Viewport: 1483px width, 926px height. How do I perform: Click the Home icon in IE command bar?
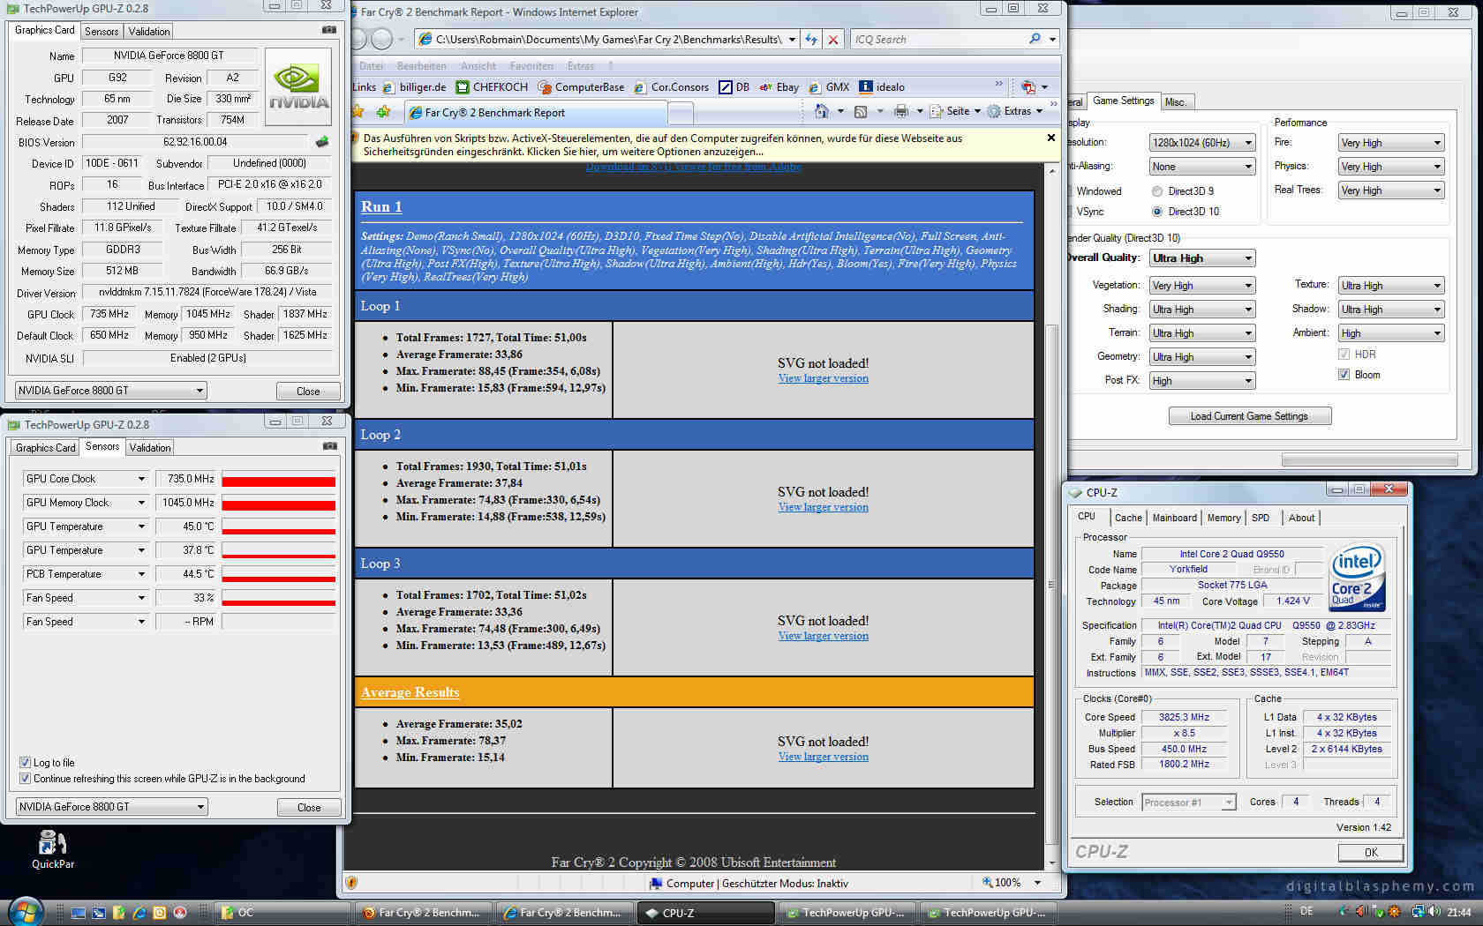pyautogui.click(x=822, y=111)
